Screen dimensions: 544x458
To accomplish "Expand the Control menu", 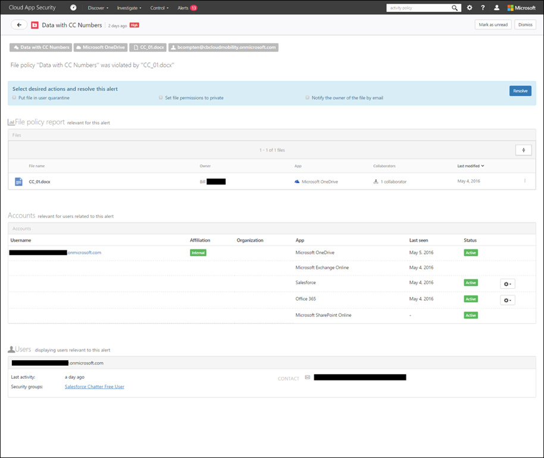I will [x=160, y=8].
